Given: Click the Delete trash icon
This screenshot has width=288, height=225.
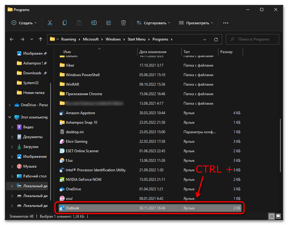Looking at the screenshot, I should [x=123, y=23].
